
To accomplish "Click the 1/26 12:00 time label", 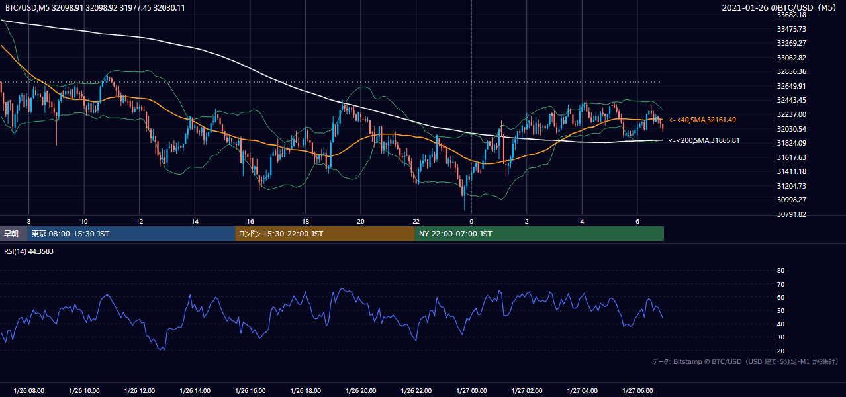I will [139, 391].
